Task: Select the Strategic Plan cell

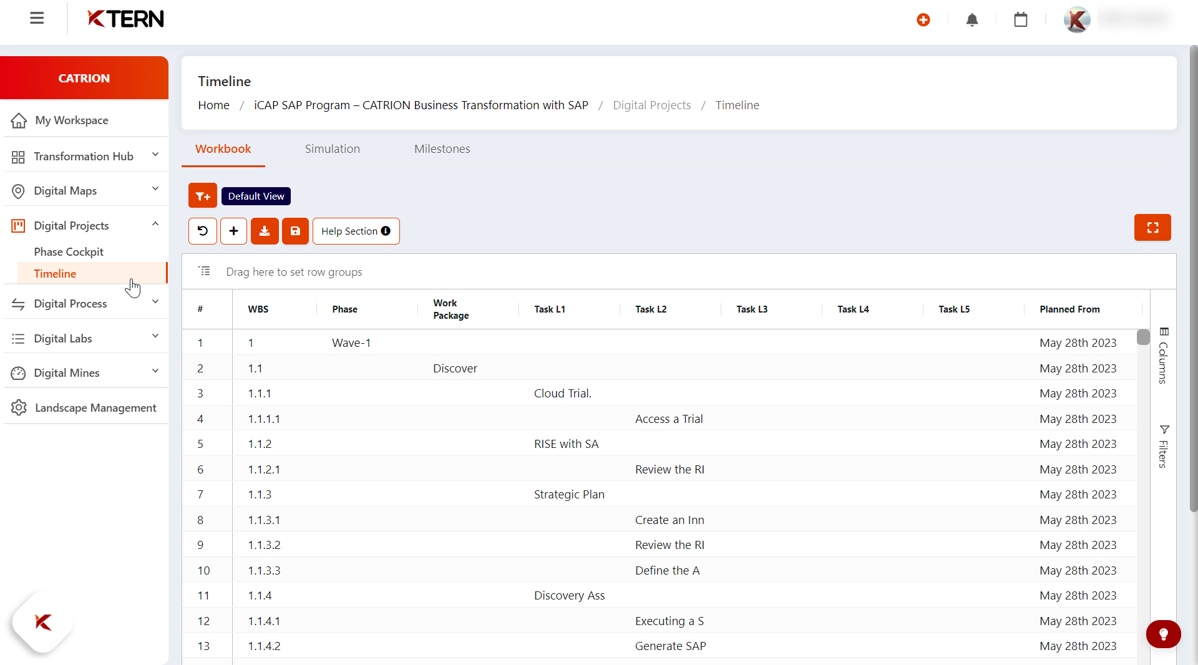Action: click(x=569, y=495)
